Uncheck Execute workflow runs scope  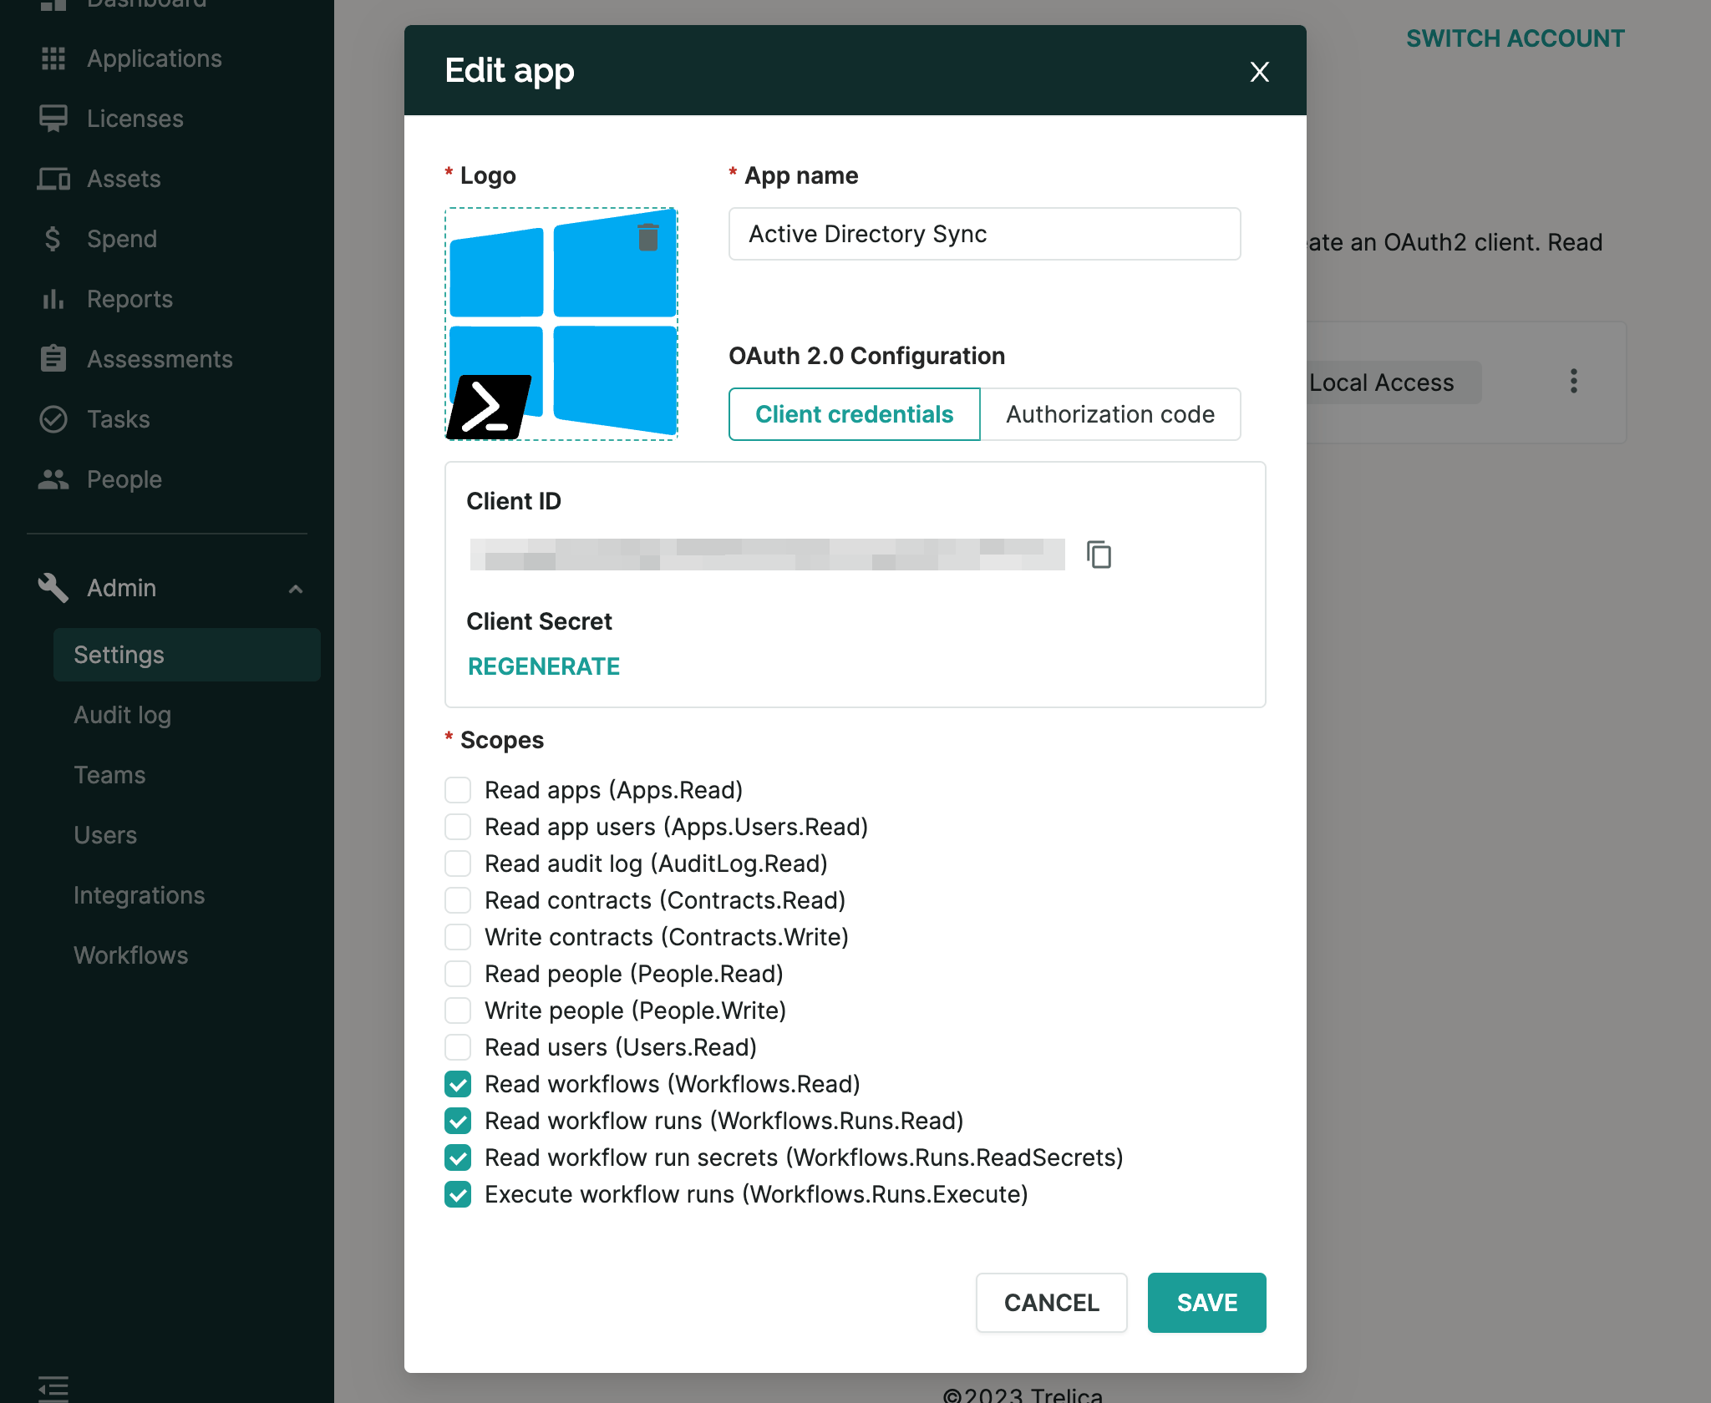pyautogui.click(x=458, y=1194)
